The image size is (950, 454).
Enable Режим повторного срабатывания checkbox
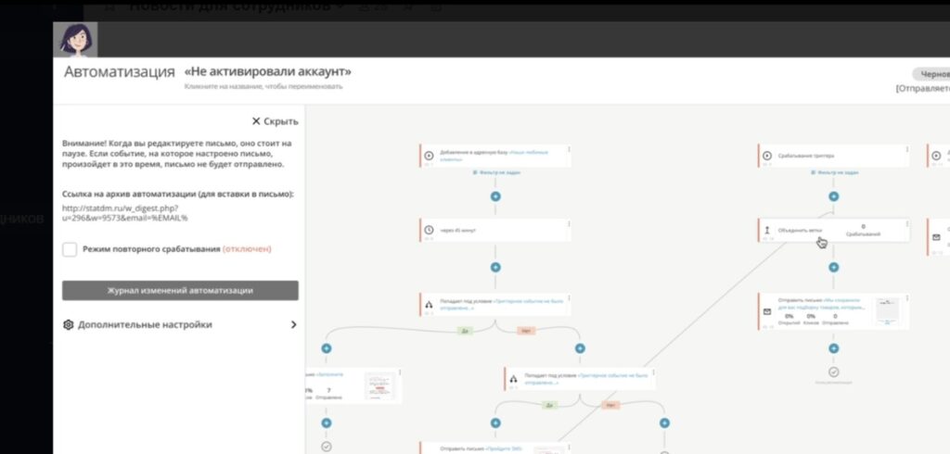tap(70, 249)
